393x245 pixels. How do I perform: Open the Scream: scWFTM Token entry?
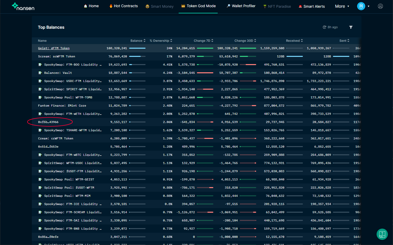pos(56,56)
